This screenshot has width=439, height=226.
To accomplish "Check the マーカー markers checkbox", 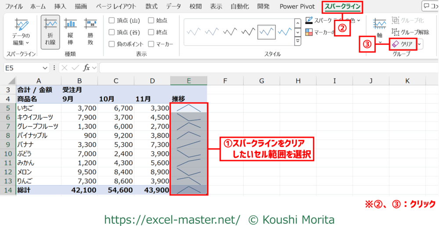I will point(151,44).
